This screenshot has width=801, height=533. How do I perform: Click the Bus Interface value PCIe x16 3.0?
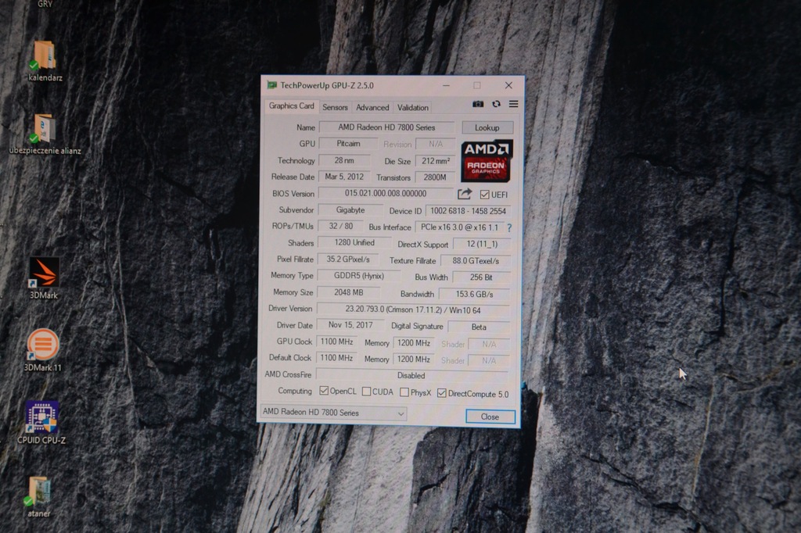pyautogui.click(x=459, y=227)
